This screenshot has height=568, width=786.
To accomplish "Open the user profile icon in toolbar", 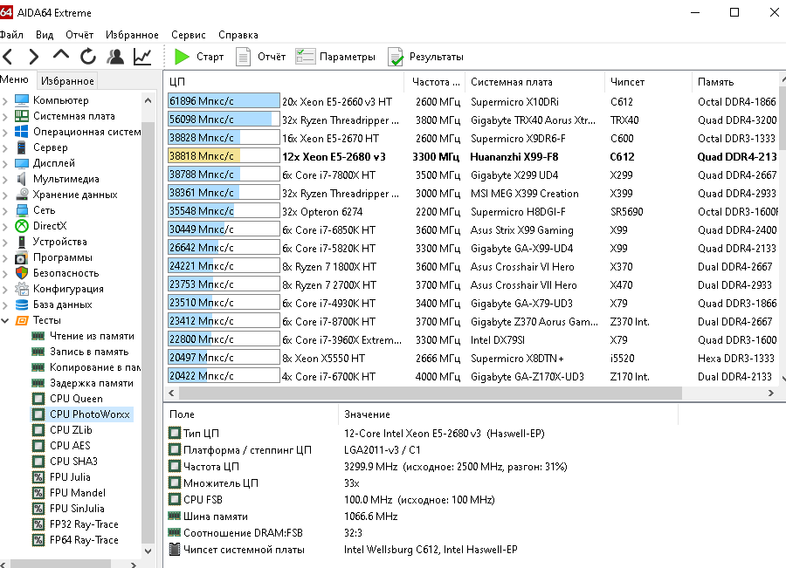I will [x=115, y=57].
